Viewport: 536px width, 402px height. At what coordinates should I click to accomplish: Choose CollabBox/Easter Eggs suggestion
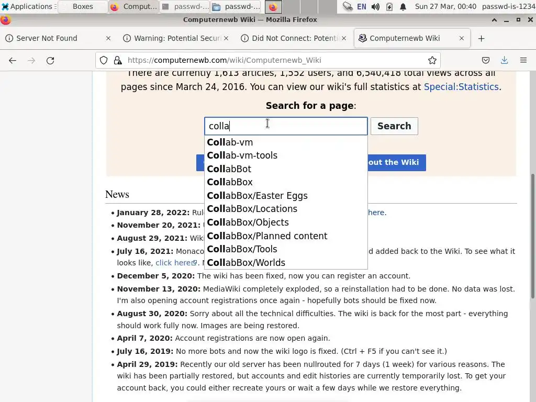pos(286,196)
